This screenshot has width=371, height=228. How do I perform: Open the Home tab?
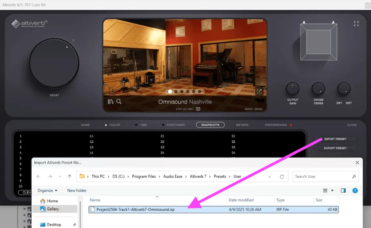pyautogui.click(x=85, y=125)
